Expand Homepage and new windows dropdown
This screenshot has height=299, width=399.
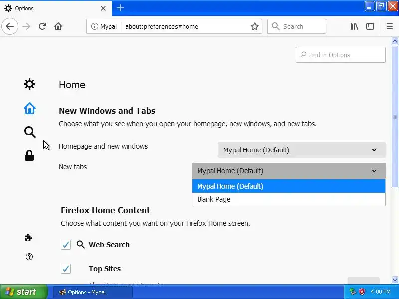[x=301, y=150]
